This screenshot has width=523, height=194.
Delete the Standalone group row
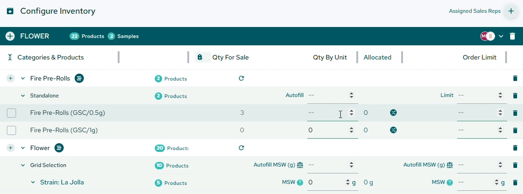[x=515, y=96]
